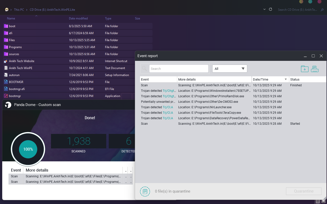Open the Trj/CI.A link for PowerDataRe row
The width and height of the screenshot is (327, 204).
pos(168,118)
